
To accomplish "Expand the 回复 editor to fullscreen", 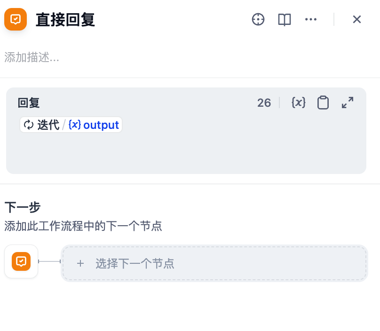I will pyautogui.click(x=348, y=102).
